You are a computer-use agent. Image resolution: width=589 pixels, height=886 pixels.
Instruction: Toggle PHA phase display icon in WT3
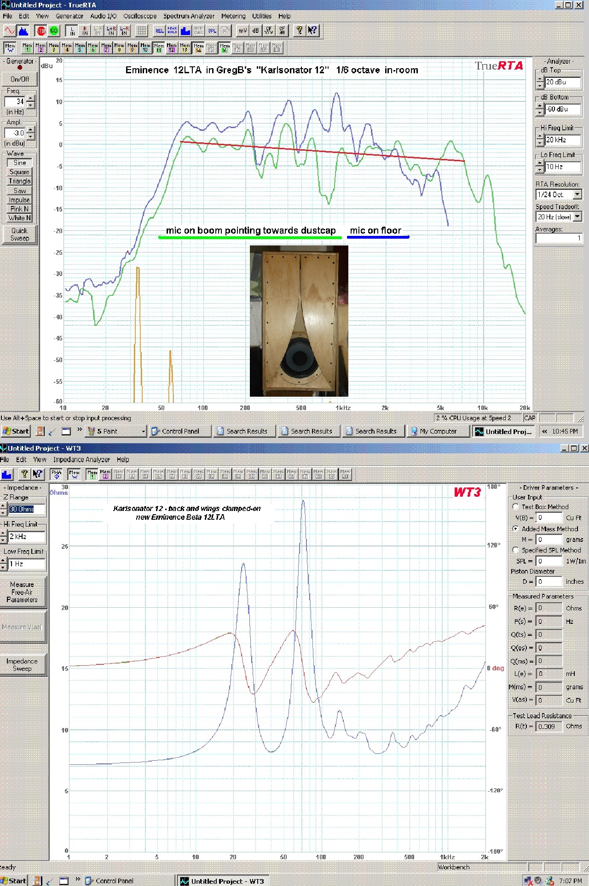(x=56, y=474)
